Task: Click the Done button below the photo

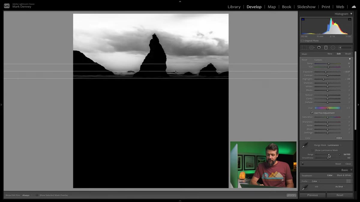Action: (x=291, y=195)
